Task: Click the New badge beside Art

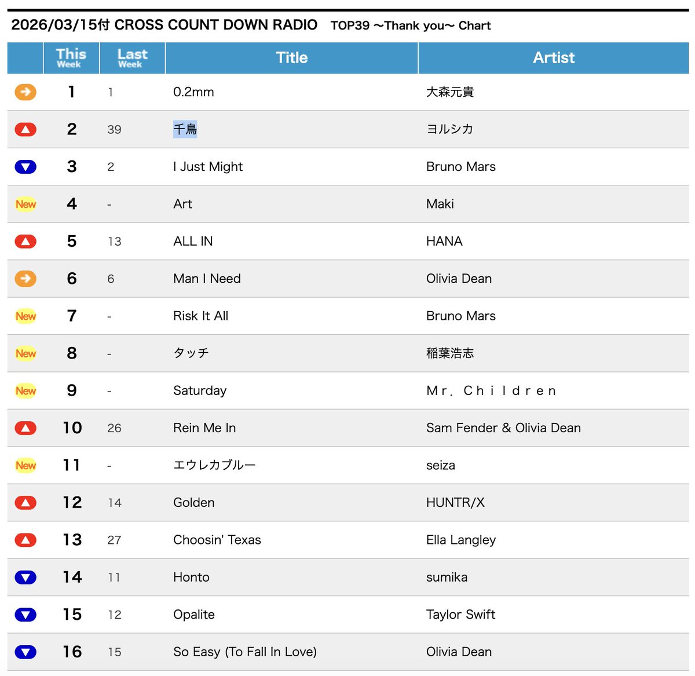Action: pyautogui.click(x=25, y=204)
